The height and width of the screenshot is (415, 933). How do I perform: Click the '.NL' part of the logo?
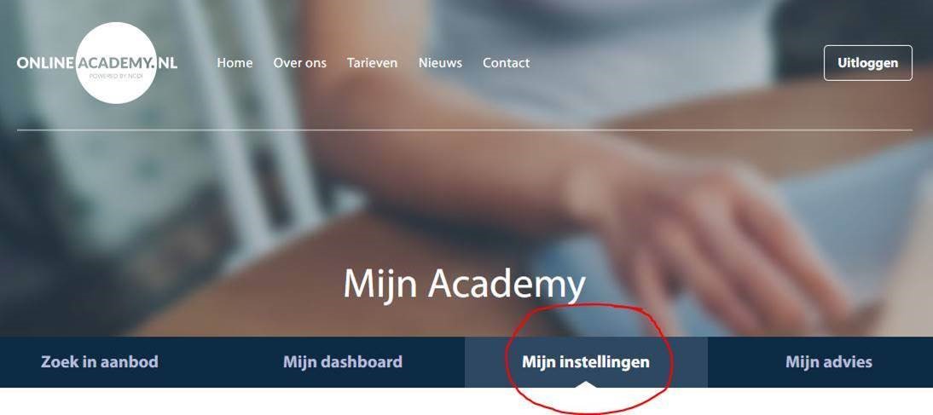(167, 63)
